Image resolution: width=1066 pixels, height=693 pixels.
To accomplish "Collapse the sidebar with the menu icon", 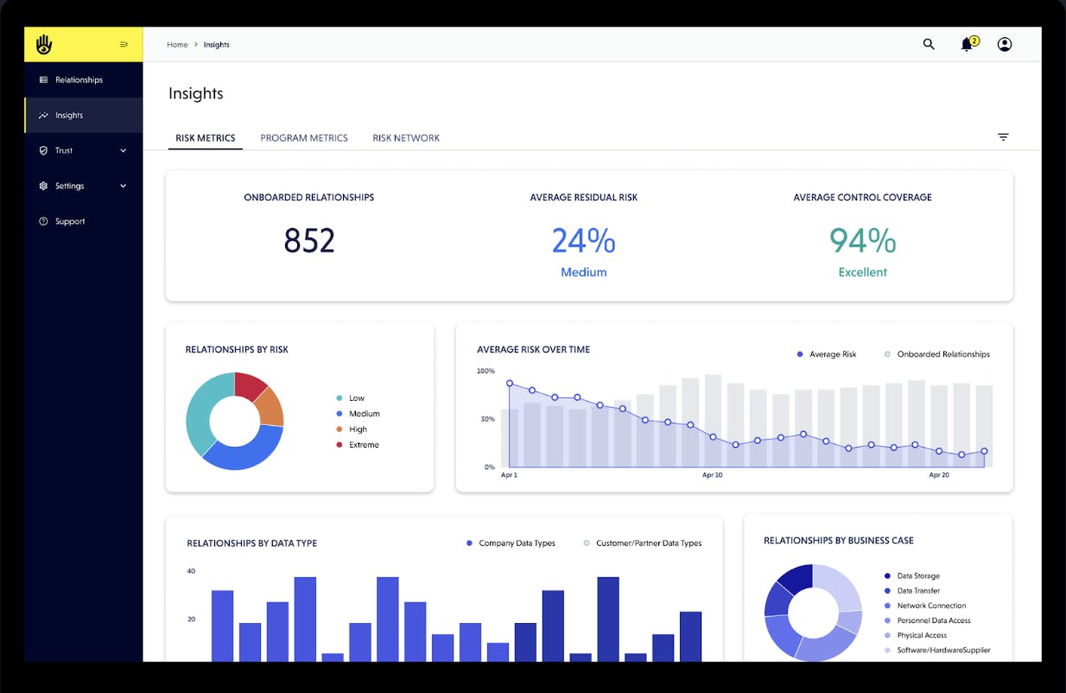I will [x=122, y=43].
